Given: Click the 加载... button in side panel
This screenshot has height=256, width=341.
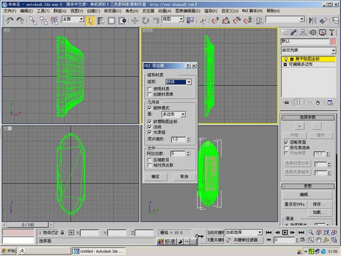Looking at the screenshot, I should click(320, 212).
